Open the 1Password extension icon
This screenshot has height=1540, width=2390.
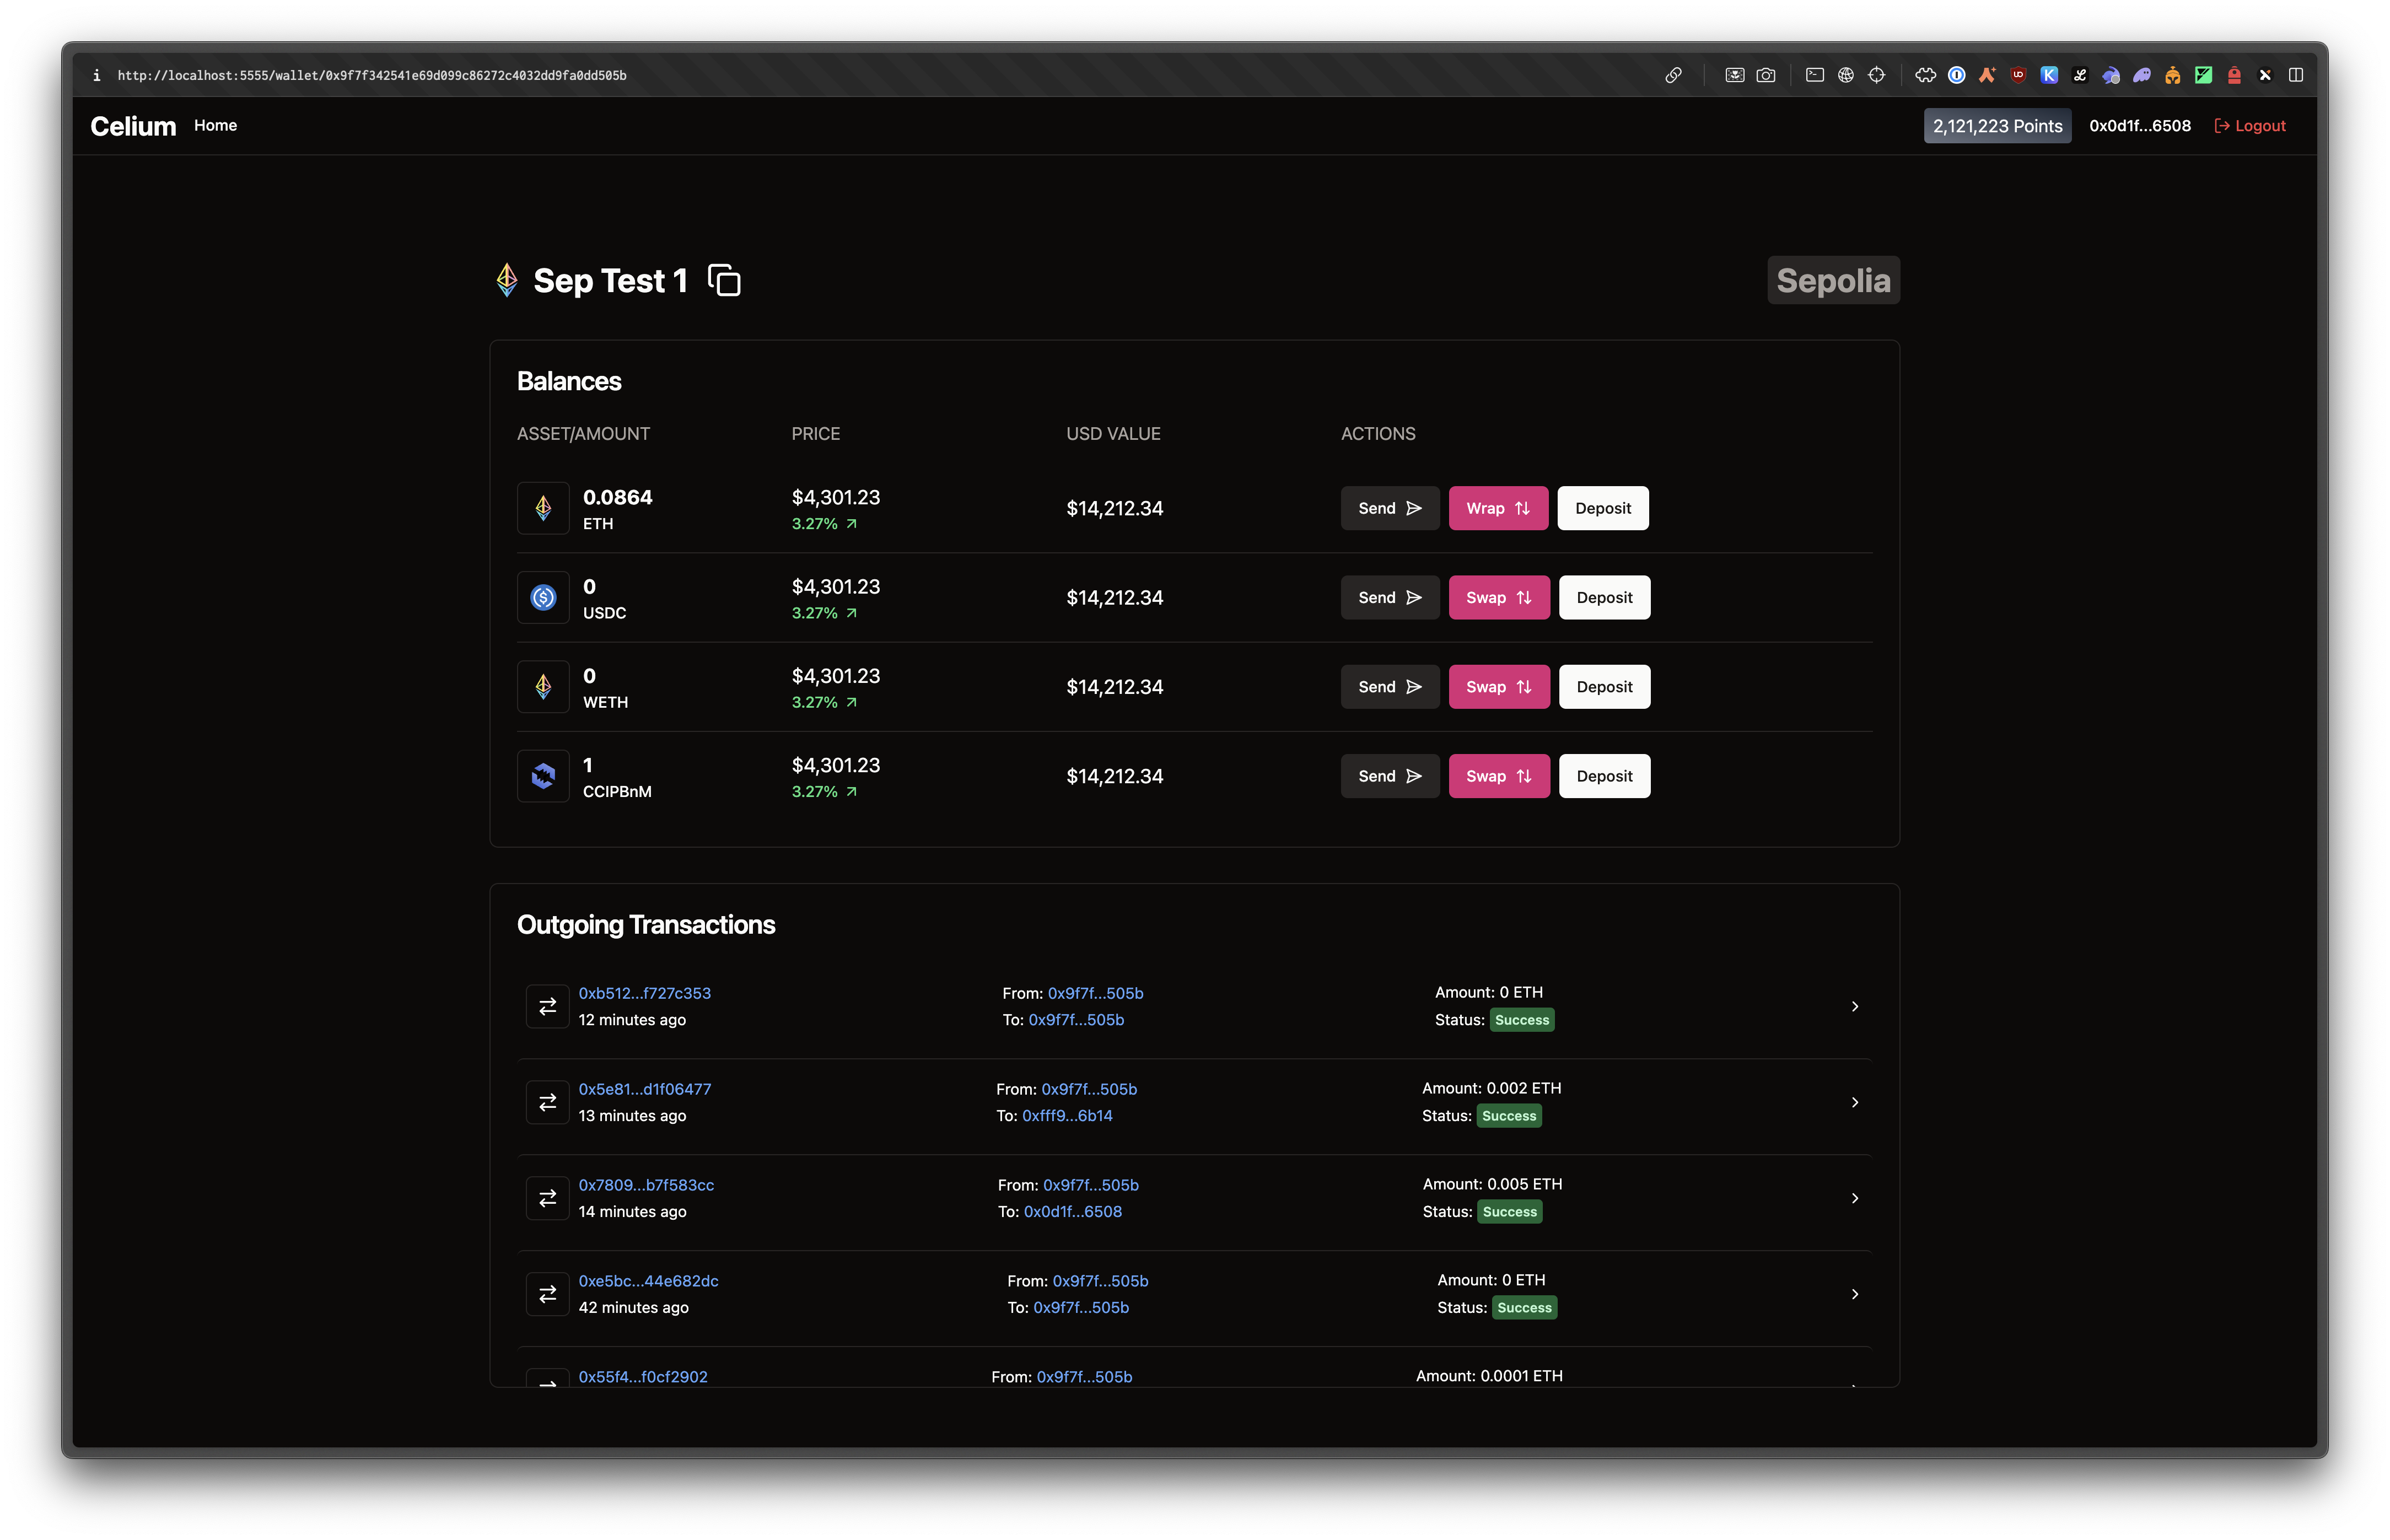coord(1956,75)
